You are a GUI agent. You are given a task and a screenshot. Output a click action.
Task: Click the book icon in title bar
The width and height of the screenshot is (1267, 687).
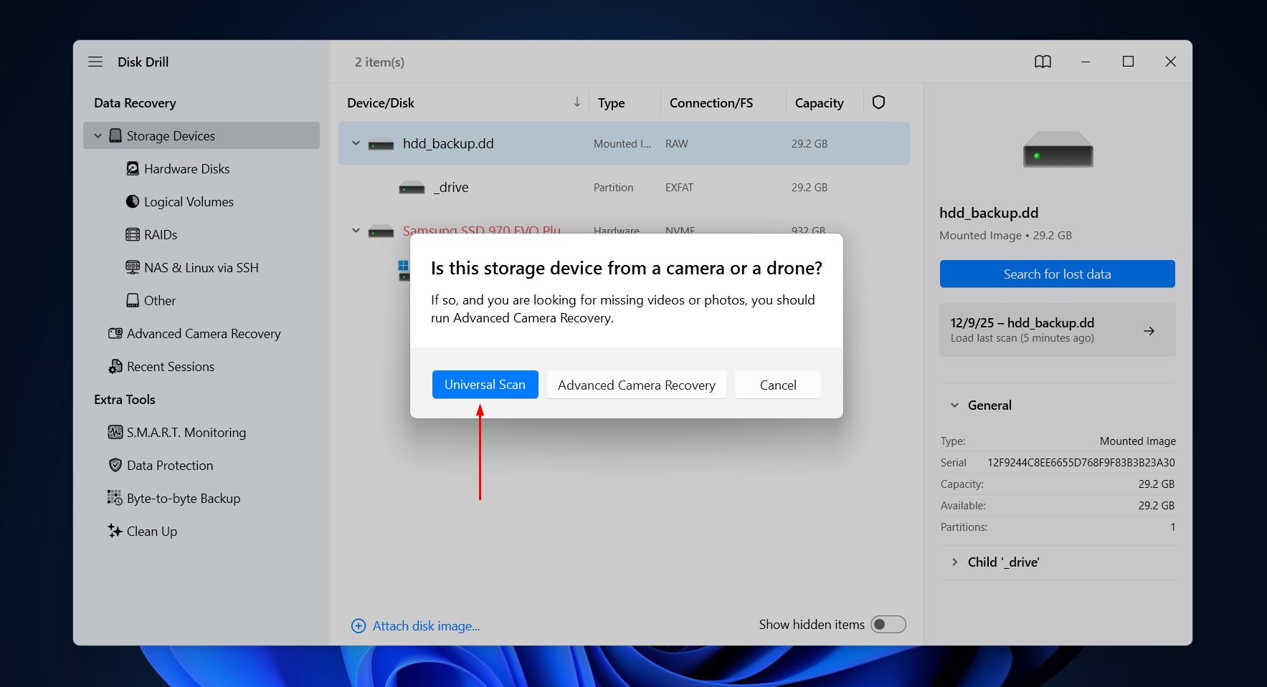(1043, 62)
